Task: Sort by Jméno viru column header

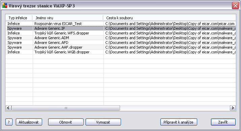Action: pos(68,18)
